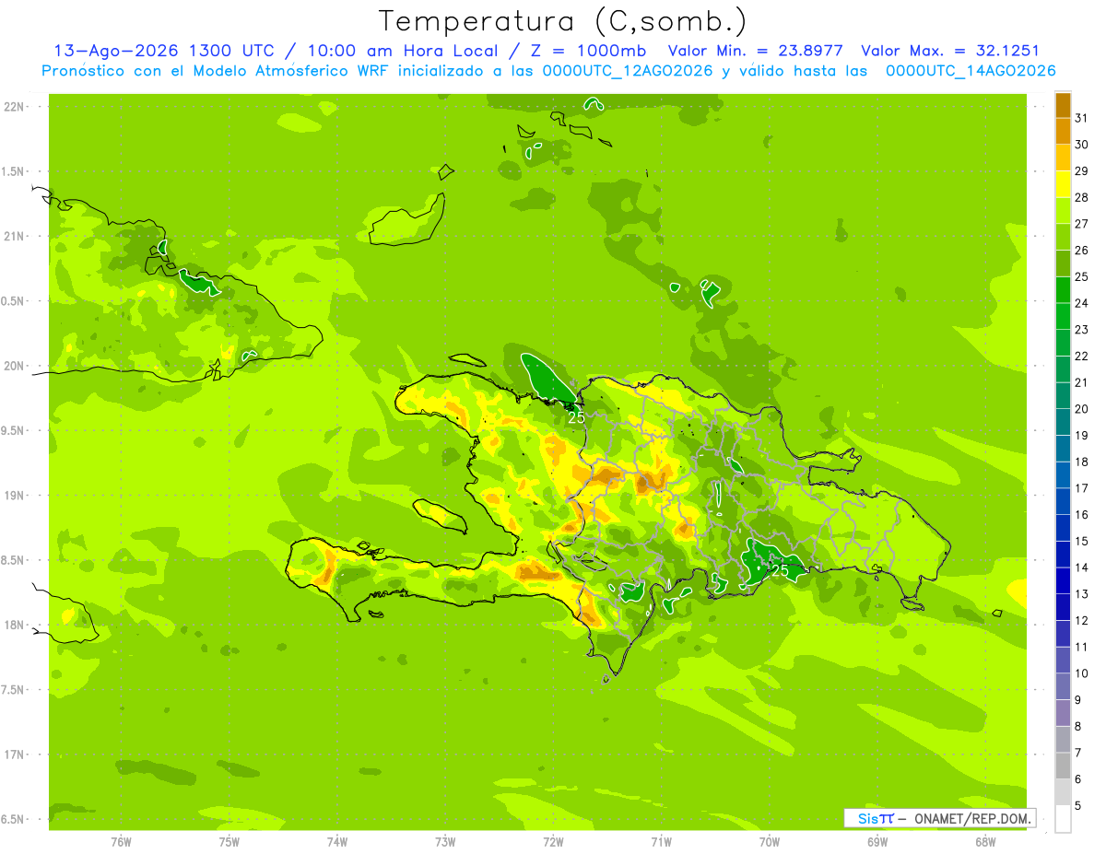Click the 74W longitude axis label
The image size is (1106, 854).
click(337, 842)
